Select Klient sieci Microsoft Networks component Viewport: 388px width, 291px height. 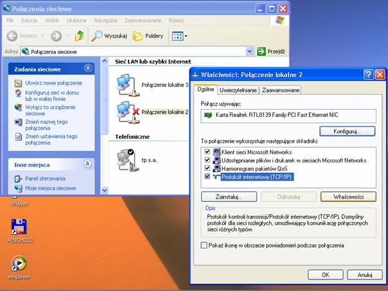coord(256,152)
